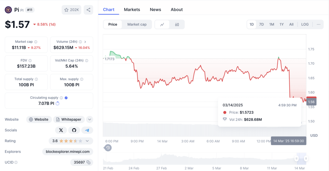This screenshot has width=329, height=171.
Task: Open chart more options menu
Action: pos(318,24)
